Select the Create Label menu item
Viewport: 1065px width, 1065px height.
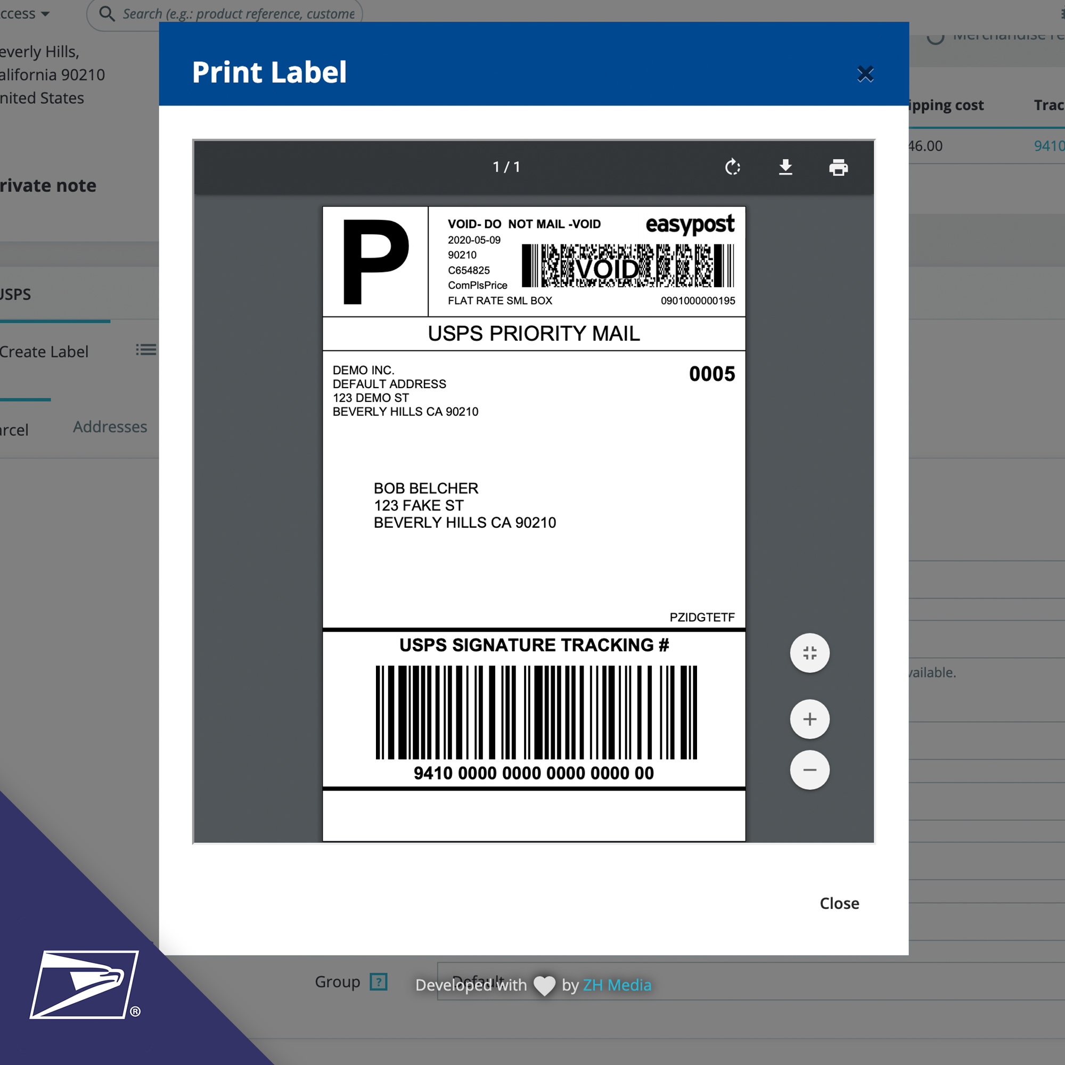(x=43, y=349)
